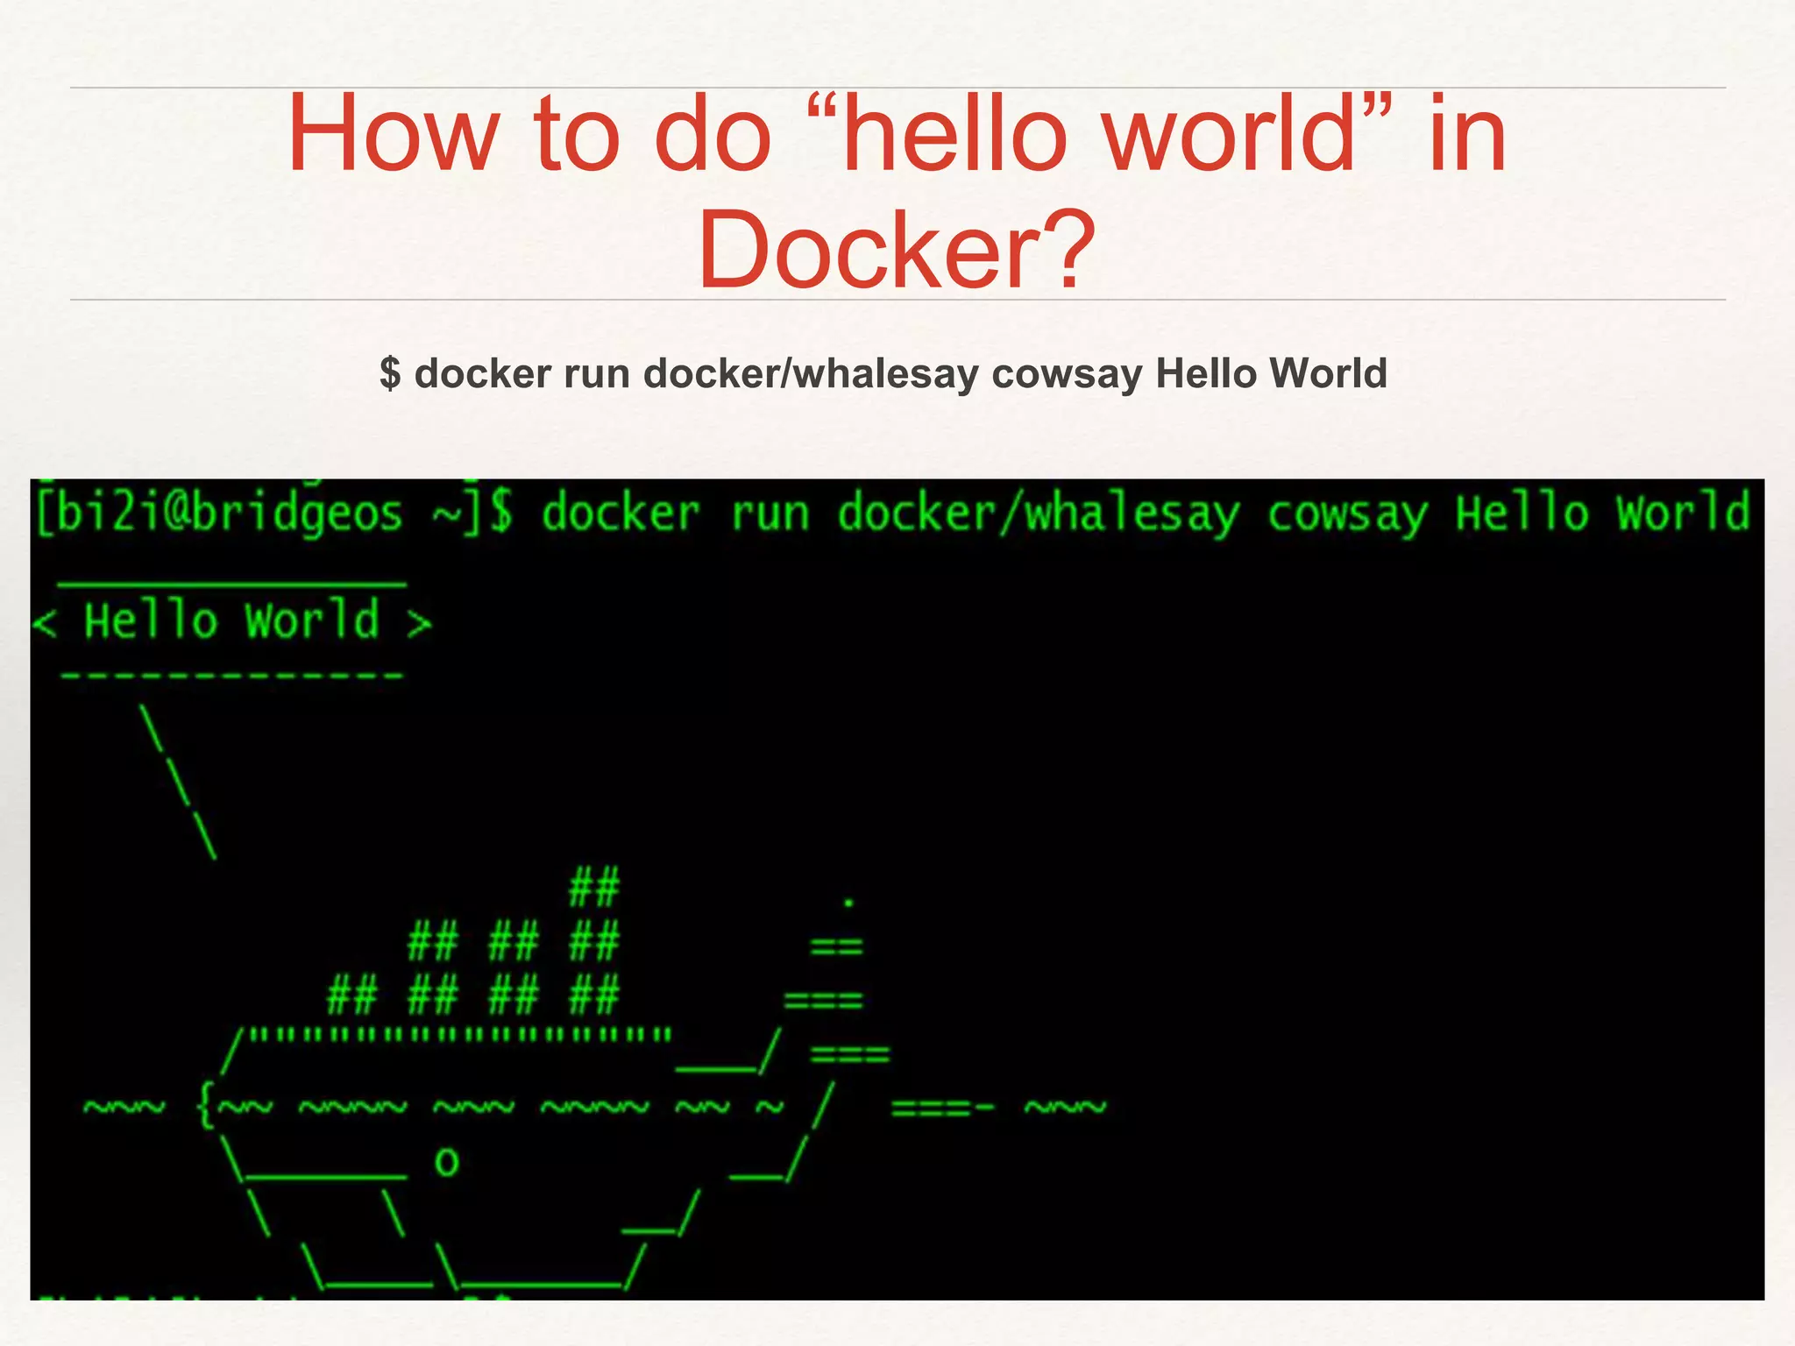Click the dashed line under the speech bubble
The image size is (1795, 1346).
click(232, 676)
